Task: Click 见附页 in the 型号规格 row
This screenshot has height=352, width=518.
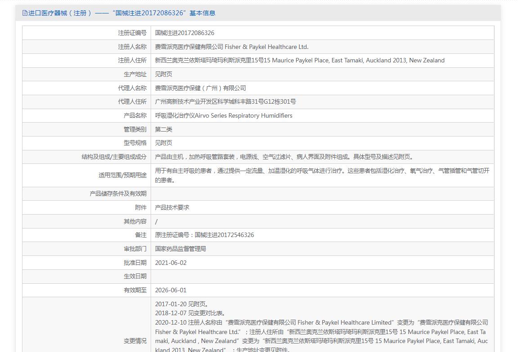Action: pyautogui.click(x=164, y=143)
